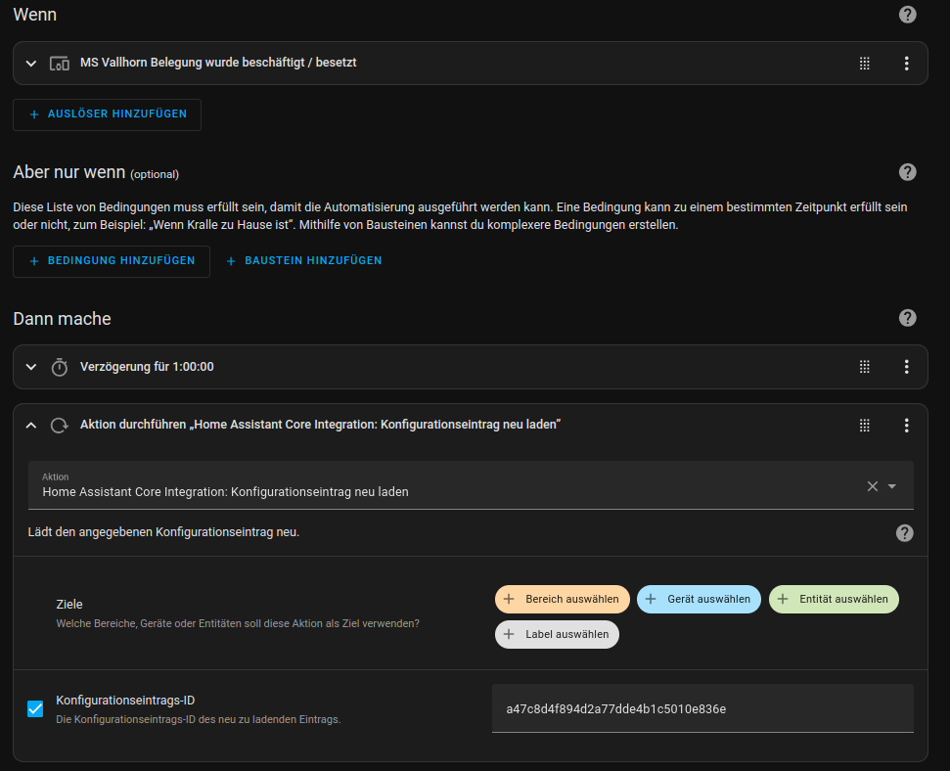Image resolution: width=950 pixels, height=771 pixels.
Task: Click the Konfigurationseintrags-ID text field
Action: 701,708
